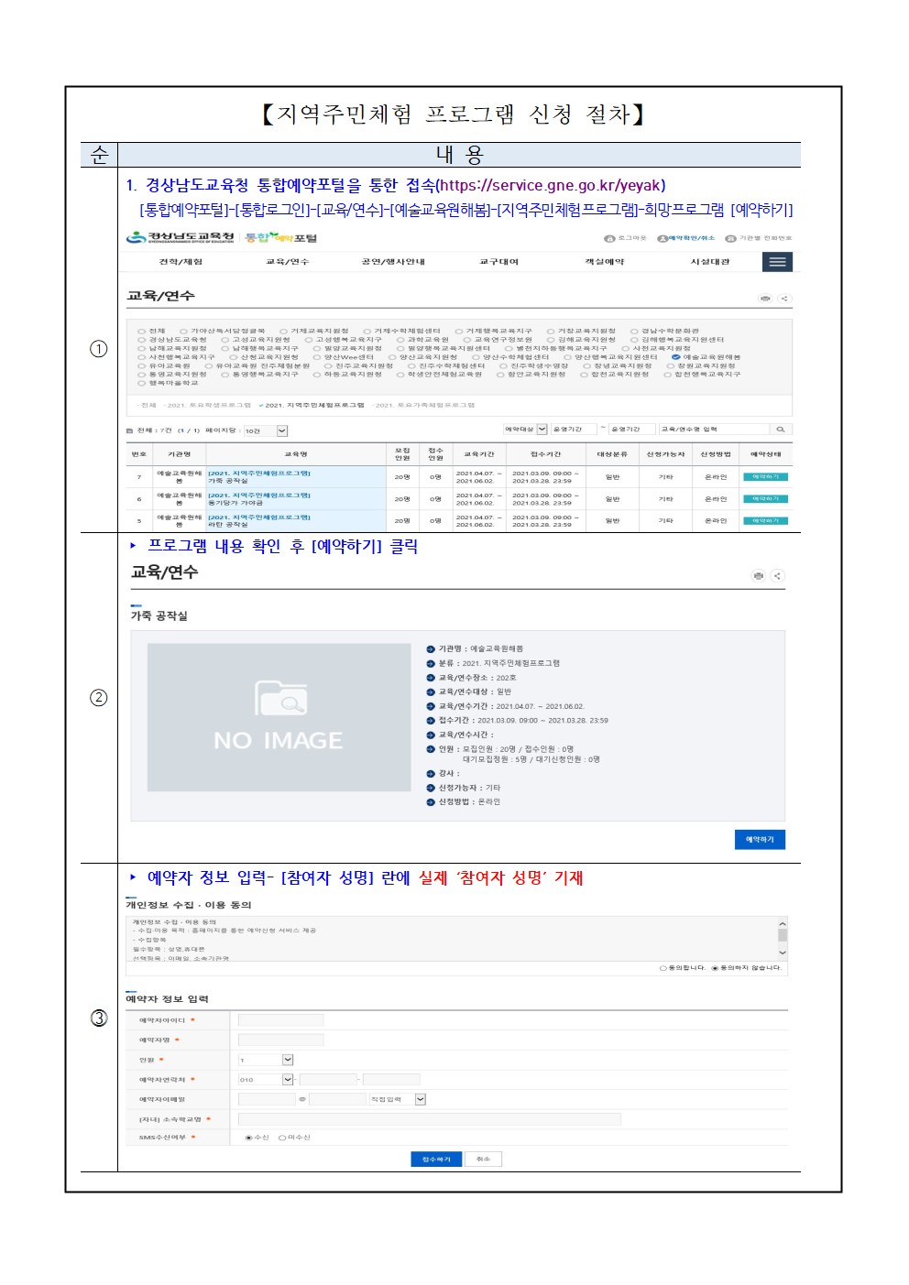Click the 경상남도교육청 logo
Image resolution: width=909 pixels, height=1285 pixels.
181,237
